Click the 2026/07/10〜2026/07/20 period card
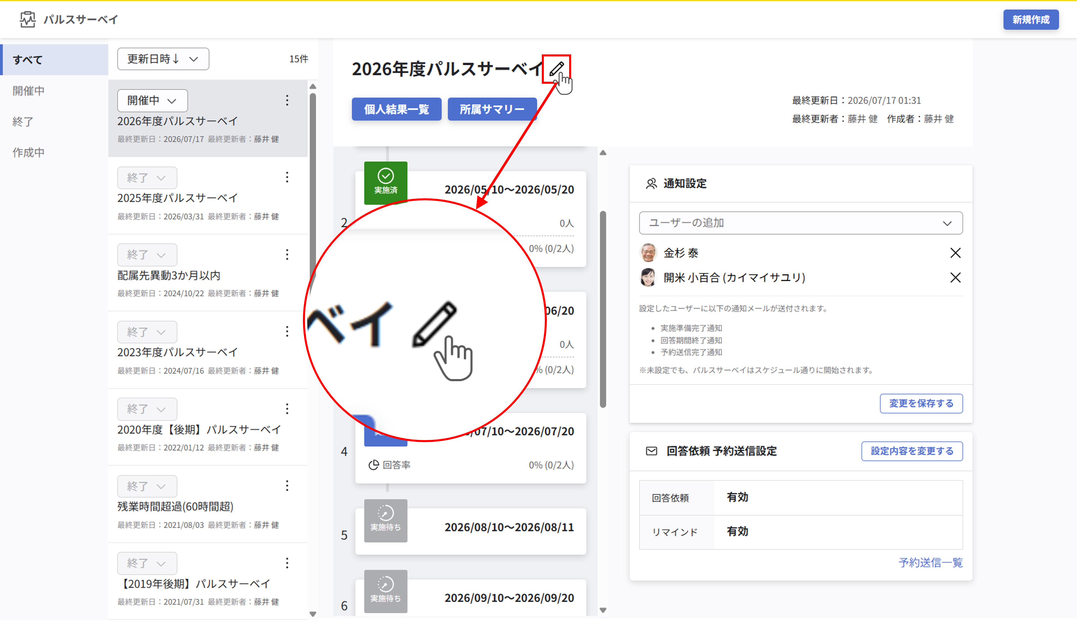 click(x=470, y=448)
